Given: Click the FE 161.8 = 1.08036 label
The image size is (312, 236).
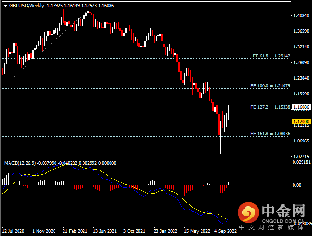Looking at the screenshot, I should pyautogui.click(x=270, y=134).
